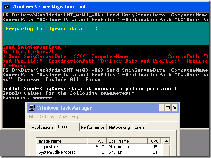Click the MarkAdmin user name cell
Image resolution: width=211 pixels, height=158 pixels.
tap(119, 147)
